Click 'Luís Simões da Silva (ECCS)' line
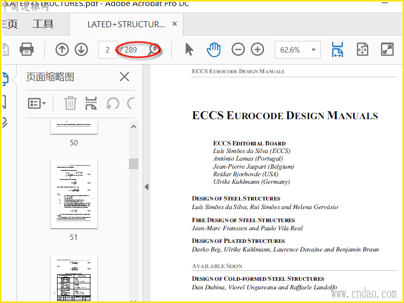This screenshot has width=404, height=303. point(251,151)
